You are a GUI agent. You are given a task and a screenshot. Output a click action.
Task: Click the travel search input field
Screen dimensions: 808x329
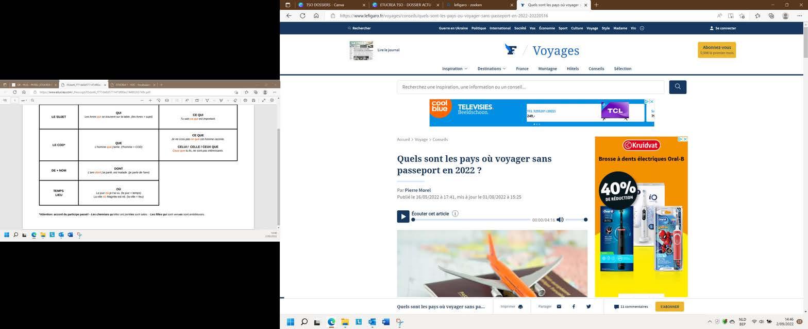point(530,87)
